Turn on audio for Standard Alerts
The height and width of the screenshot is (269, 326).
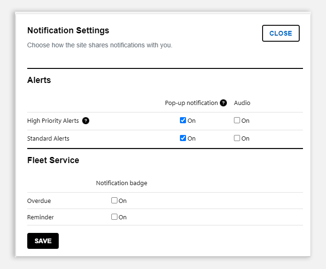(x=237, y=138)
